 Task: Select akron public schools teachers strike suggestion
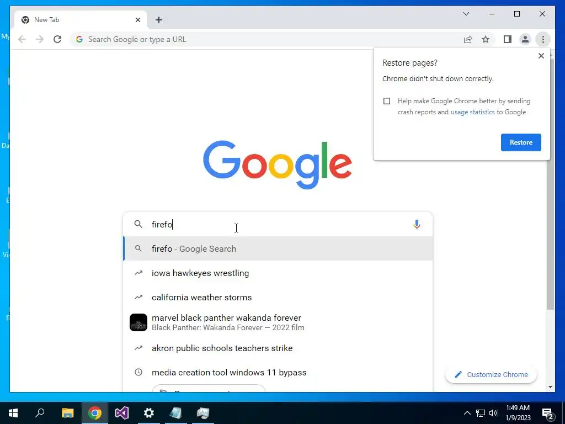click(x=278, y=348)
